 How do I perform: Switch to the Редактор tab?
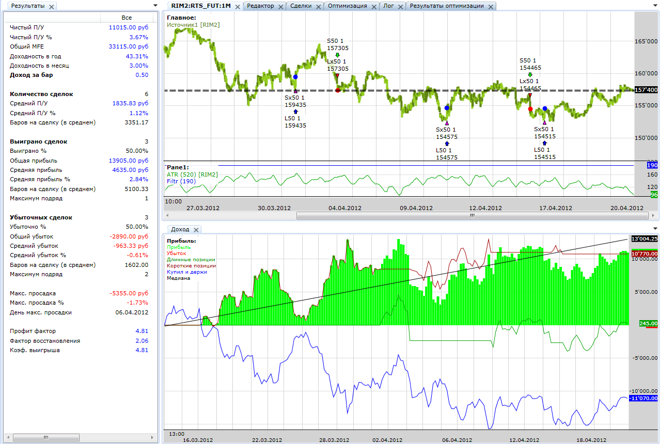click(260, 6)
